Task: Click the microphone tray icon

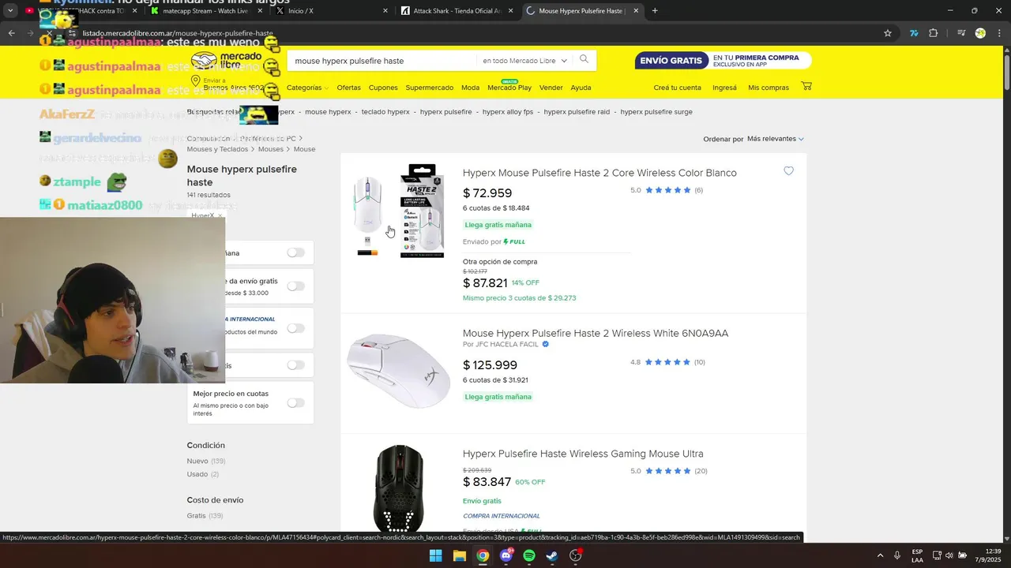Action: (896, 555)
